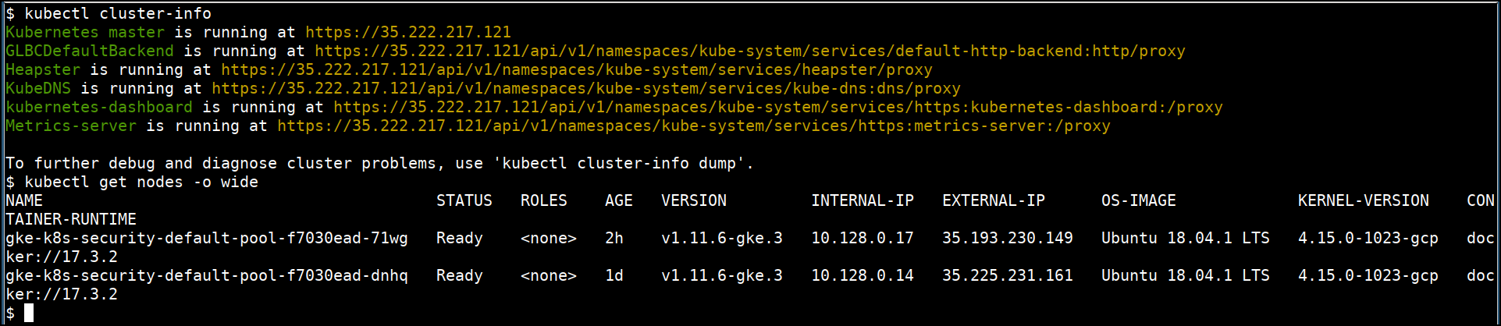Open the Heapster service proxy URL

(x=577, y=70)
